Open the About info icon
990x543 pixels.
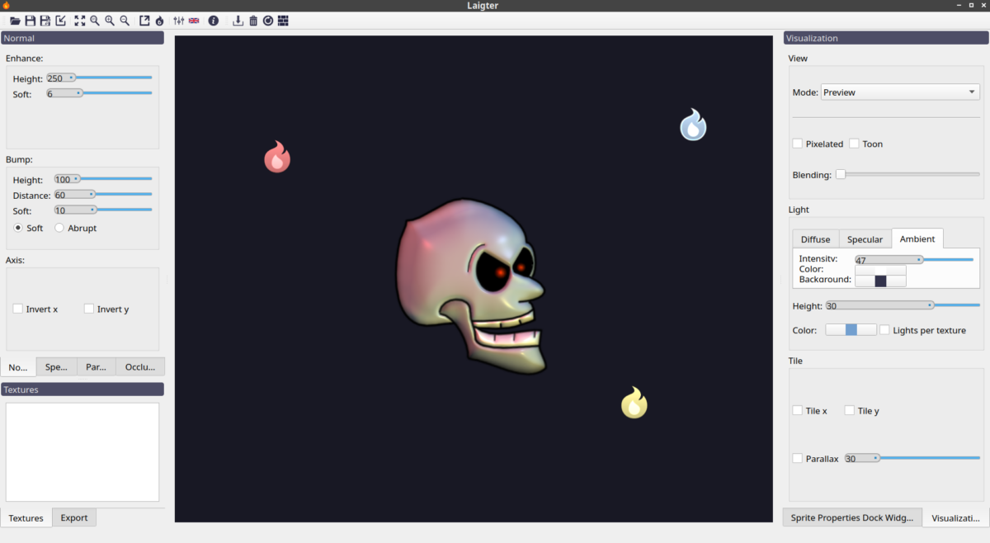(x=214, y=21)
